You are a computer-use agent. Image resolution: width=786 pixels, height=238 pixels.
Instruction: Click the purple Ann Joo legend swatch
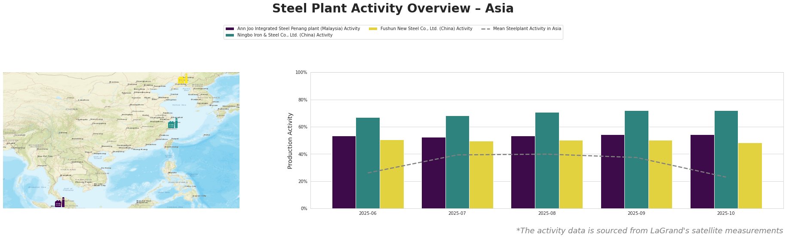[x=230, y=29]
